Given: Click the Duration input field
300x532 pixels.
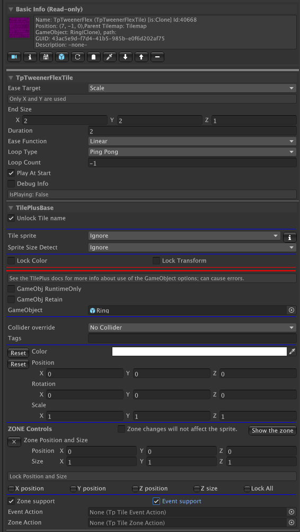Looking at the screenshot, I should [x=192, y=131].
